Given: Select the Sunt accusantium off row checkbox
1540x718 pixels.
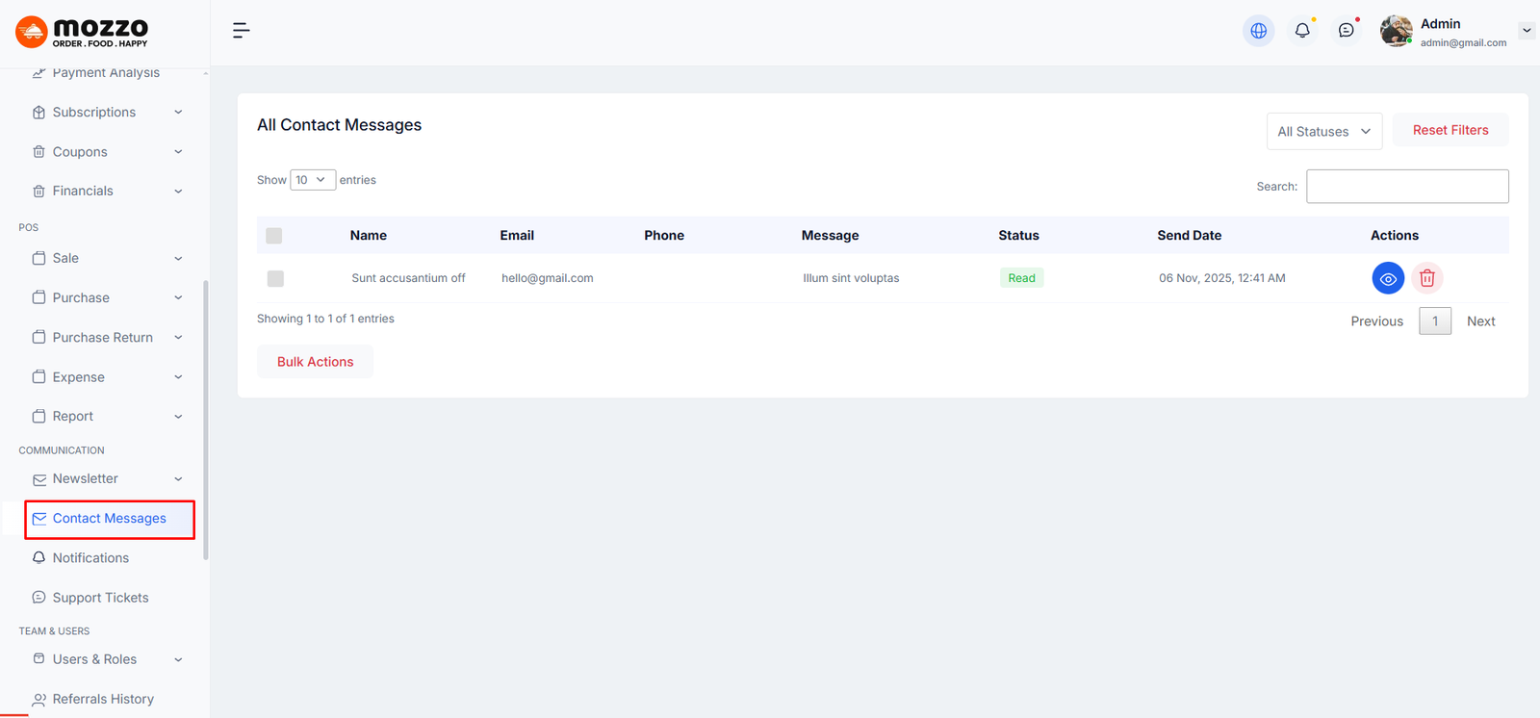Looking at the screenshot, I should click(275, 279).
